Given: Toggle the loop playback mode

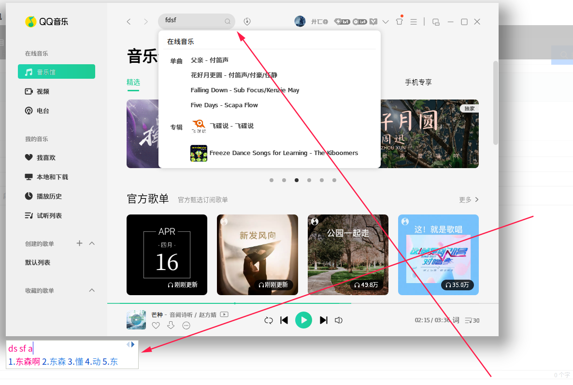Looking at the screenshot, I should (x=269, y=320).
